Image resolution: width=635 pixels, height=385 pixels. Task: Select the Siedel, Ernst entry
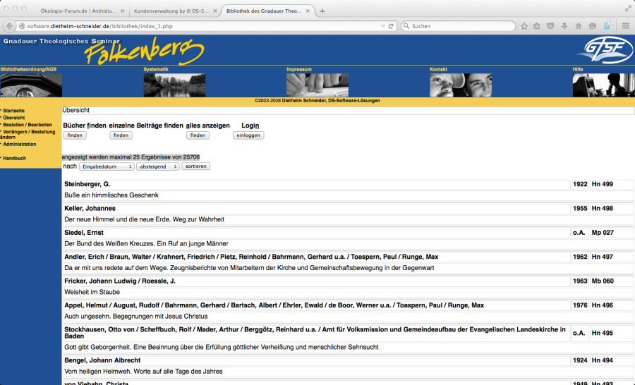coord(84,233)
